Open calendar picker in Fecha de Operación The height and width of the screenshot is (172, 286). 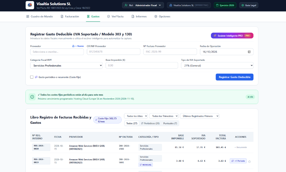(x=249, y=52)
